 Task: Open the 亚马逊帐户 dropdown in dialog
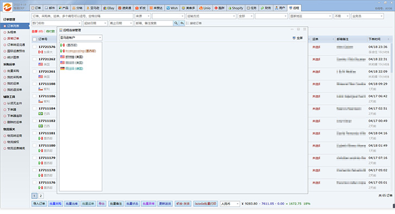pyautogui.click(x=80, y=38)
